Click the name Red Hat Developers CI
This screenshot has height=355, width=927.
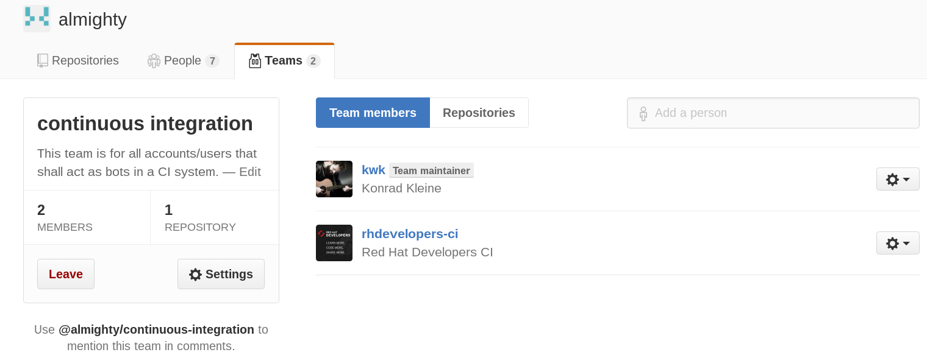click(427, 252)
